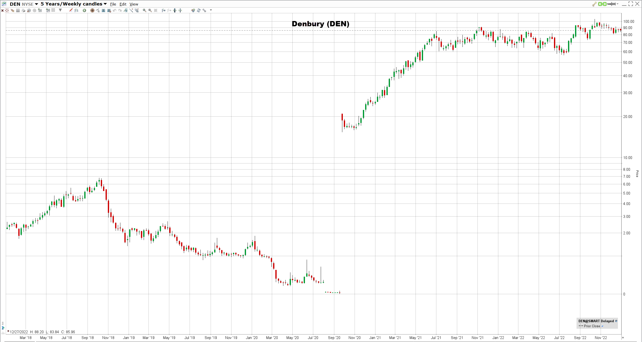The image size is (642, 342).
Task: Select the pencil drawing tool
Action: (71, 10)
